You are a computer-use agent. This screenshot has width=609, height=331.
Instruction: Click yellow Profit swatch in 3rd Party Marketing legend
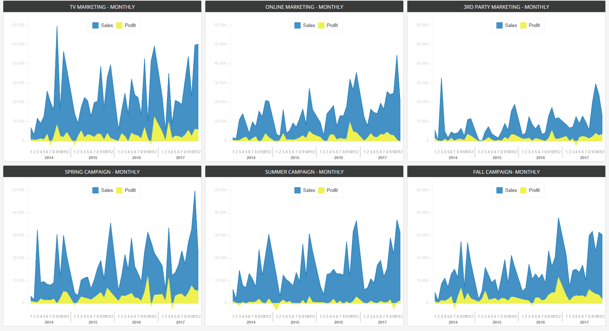coord(523,26)
